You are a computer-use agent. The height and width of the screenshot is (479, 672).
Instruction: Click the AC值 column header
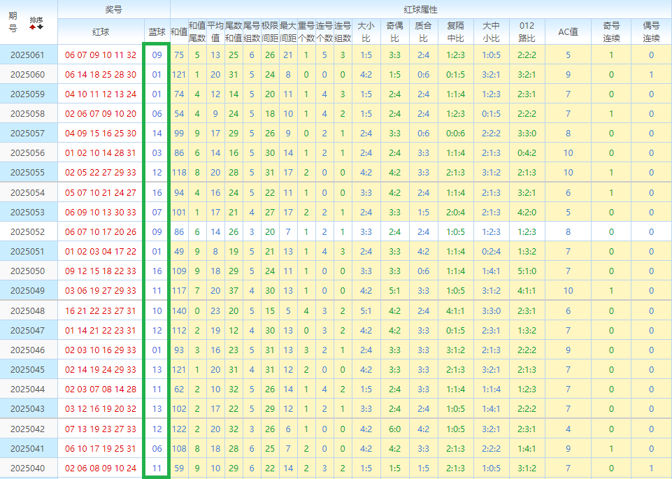tap(568, 32)
